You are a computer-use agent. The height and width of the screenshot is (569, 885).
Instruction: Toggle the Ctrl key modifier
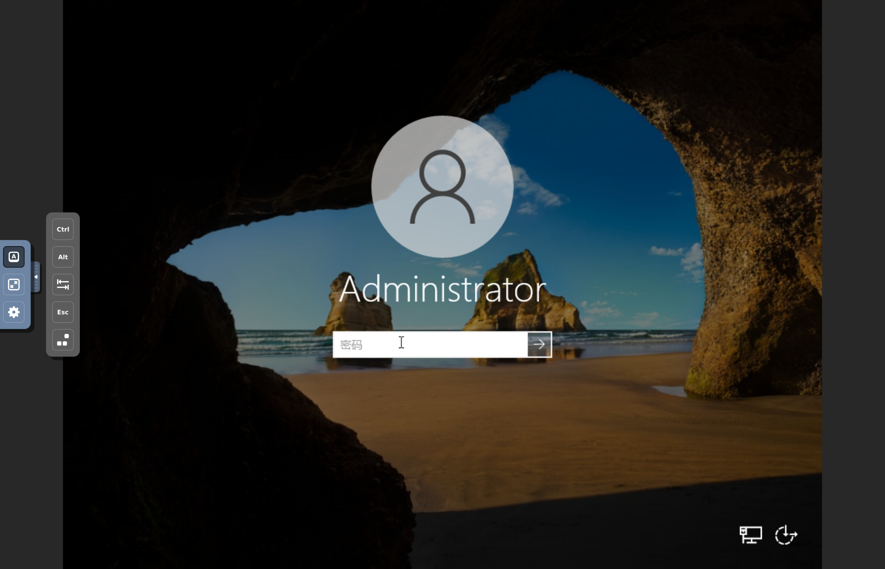(x=63, y=229)
